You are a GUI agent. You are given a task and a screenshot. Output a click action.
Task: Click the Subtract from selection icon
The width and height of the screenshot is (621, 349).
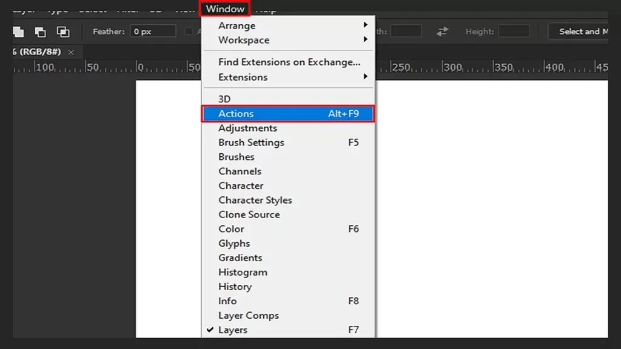point(41,32)
